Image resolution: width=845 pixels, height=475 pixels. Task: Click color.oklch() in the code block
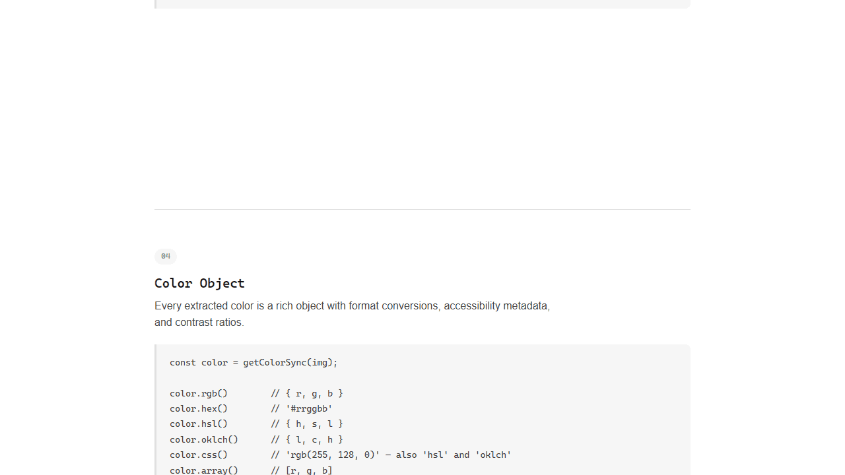pos(204,439)
